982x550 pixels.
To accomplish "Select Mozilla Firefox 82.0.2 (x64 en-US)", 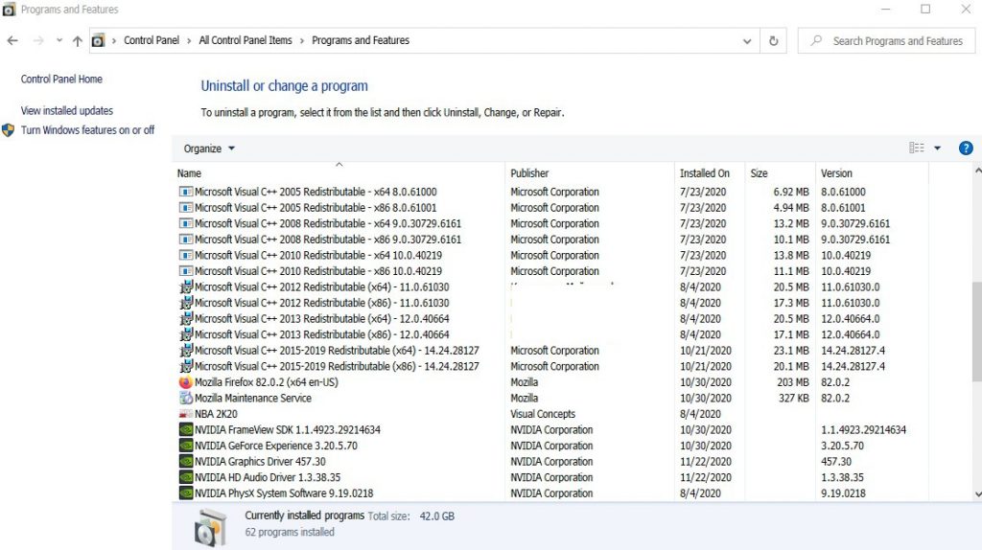I will [267, 382].
